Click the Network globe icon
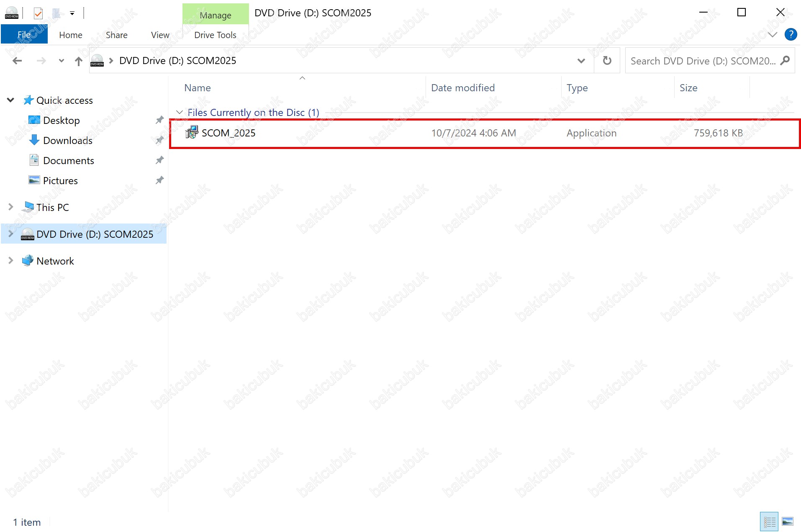The width and height of the screenshot is (801, 532). click(28, 260)
